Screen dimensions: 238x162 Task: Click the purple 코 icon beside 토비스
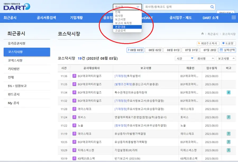coord(74,117)
